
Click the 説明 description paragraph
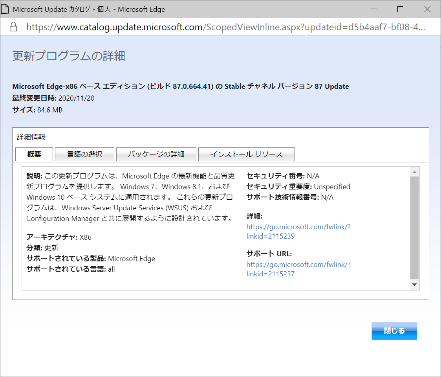click(x=130, y=197)
